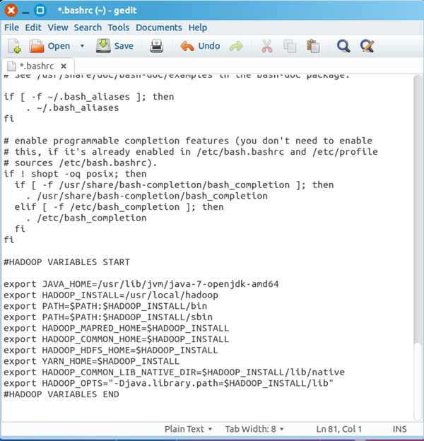Click the 'export PATH=$PATH:$HADOOP_INSTALL/sbin' line

coord(108,317)
